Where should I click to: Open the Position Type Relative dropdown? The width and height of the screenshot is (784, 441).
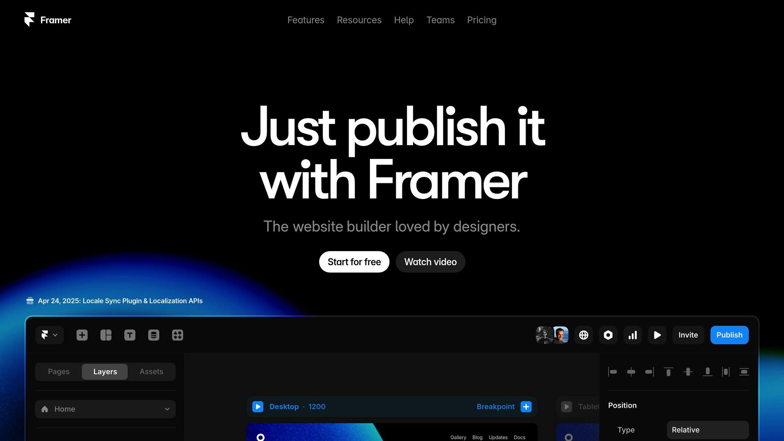tap(708, 430)
